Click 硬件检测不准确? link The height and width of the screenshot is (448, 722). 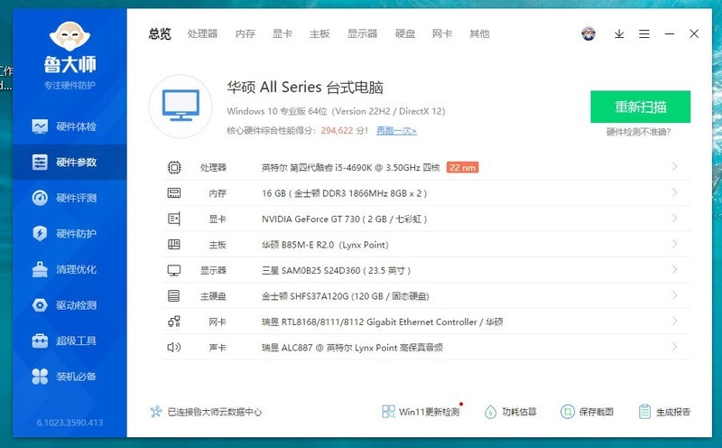click(639, 132)
